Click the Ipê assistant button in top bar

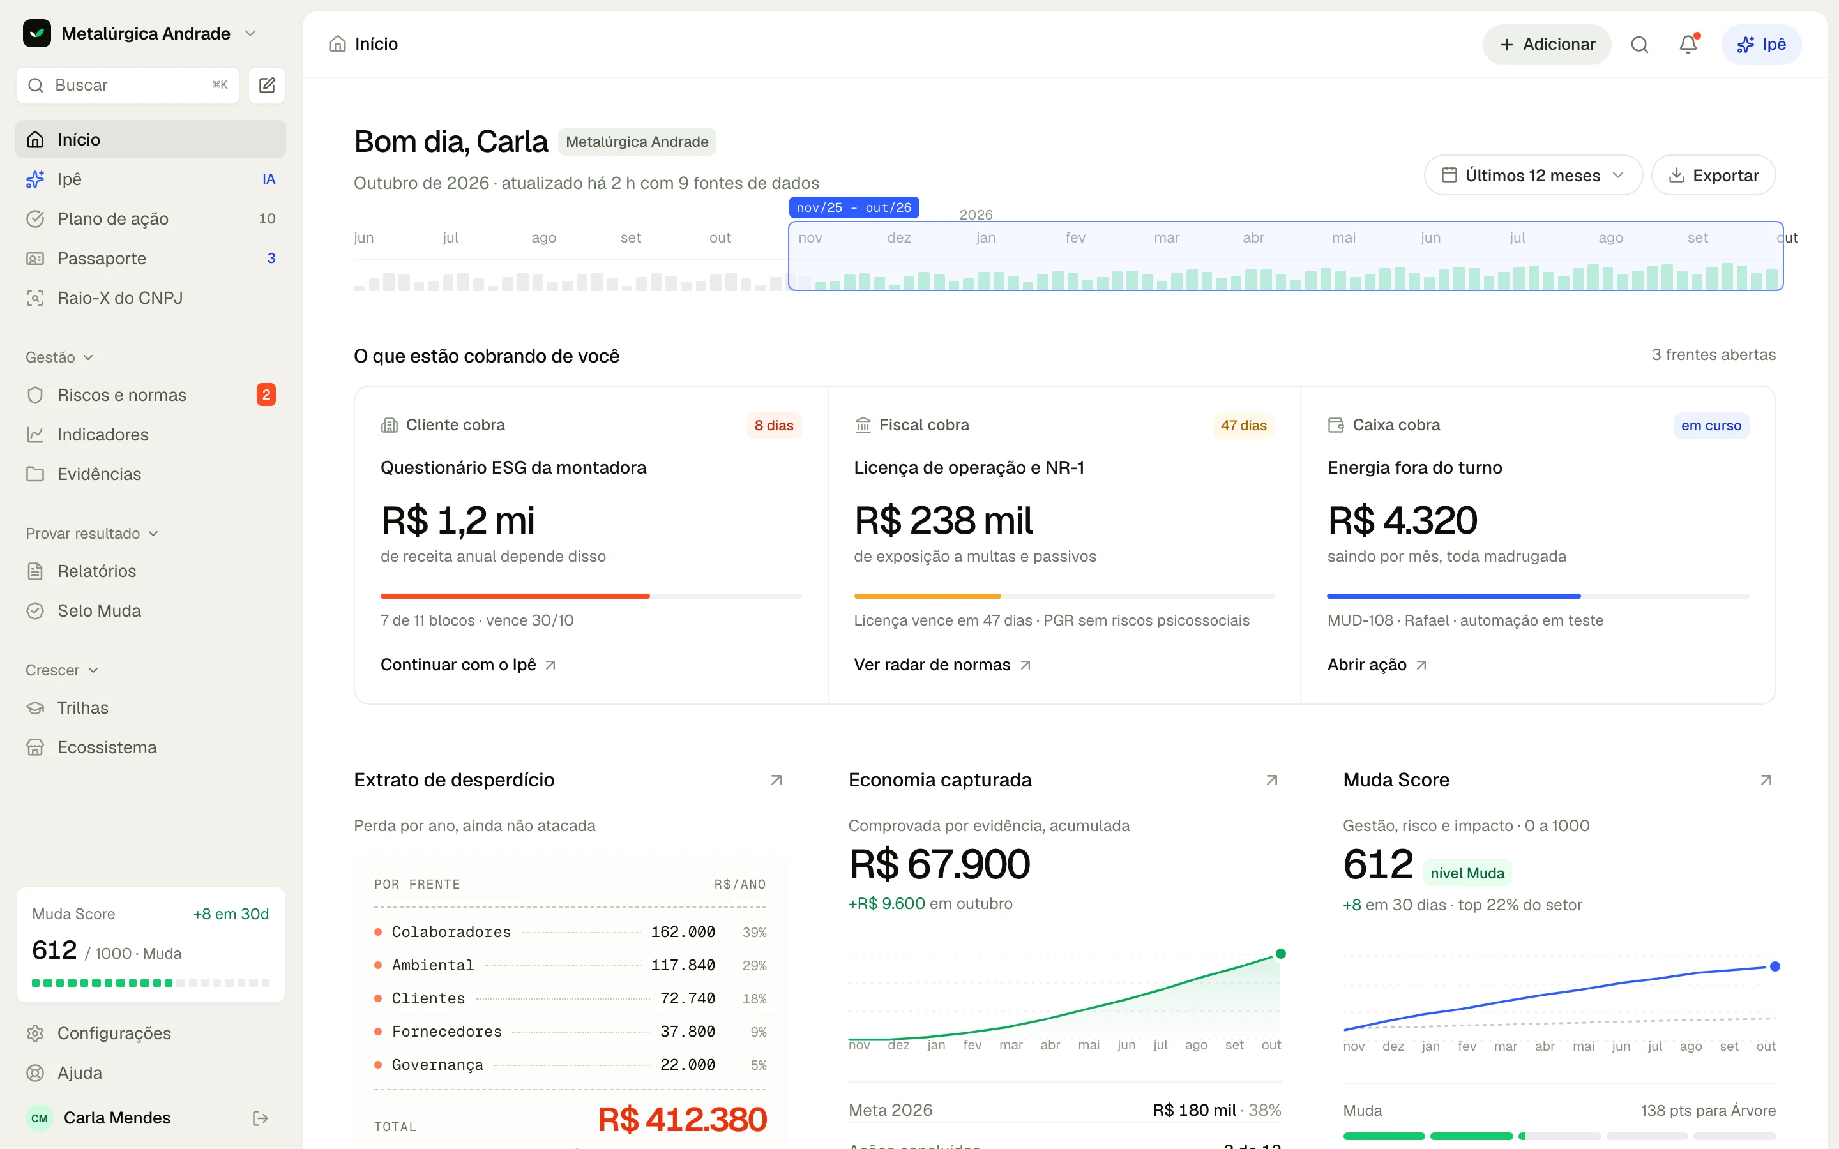tap(1760, 44)
